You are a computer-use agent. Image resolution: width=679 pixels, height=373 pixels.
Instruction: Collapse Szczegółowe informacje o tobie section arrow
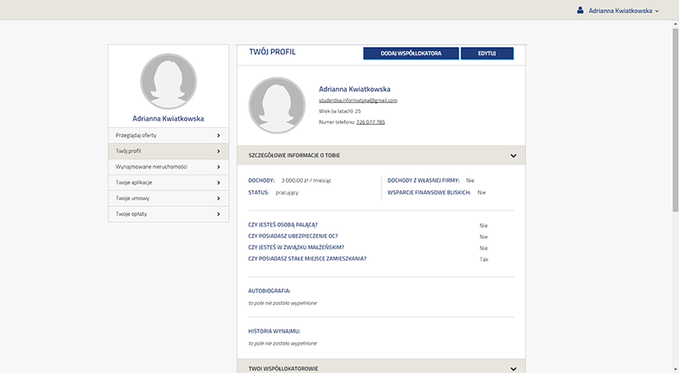click(x=513, y=155)
